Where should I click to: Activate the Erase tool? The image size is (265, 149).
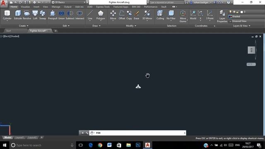(137, 15)
